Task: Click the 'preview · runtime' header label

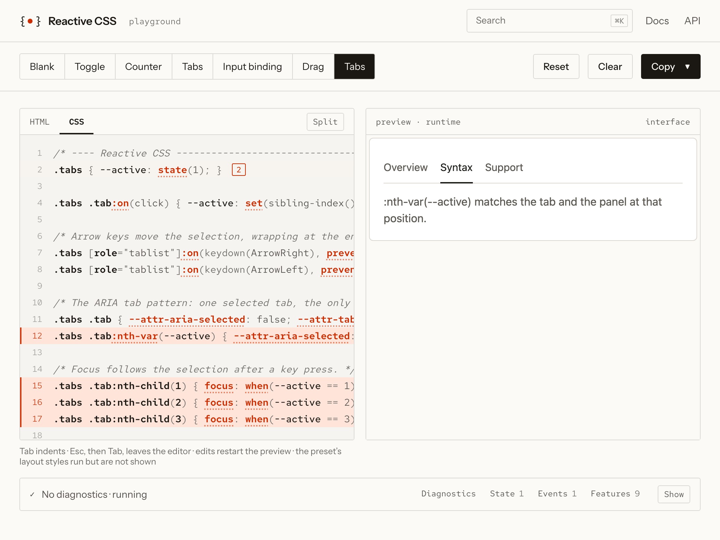Action: [x=418, y=122]
